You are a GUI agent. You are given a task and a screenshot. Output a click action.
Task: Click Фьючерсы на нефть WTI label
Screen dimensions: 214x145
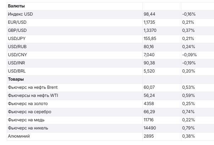tap(34, 95)
